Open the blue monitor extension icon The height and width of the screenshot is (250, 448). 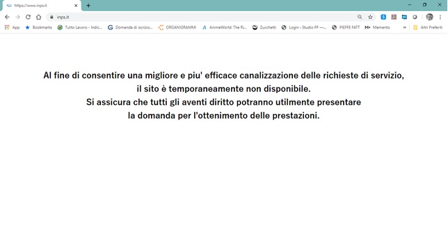pyautogui.click(x=404, y=17)
